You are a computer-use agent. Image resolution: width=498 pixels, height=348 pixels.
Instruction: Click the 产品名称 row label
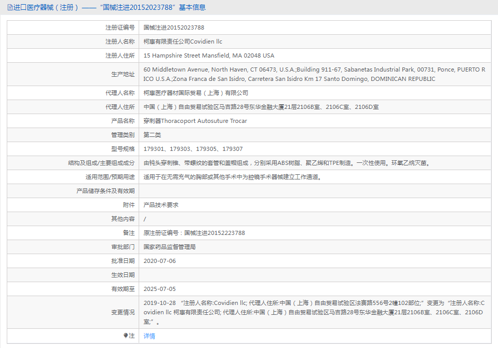[x=123, y=121]
